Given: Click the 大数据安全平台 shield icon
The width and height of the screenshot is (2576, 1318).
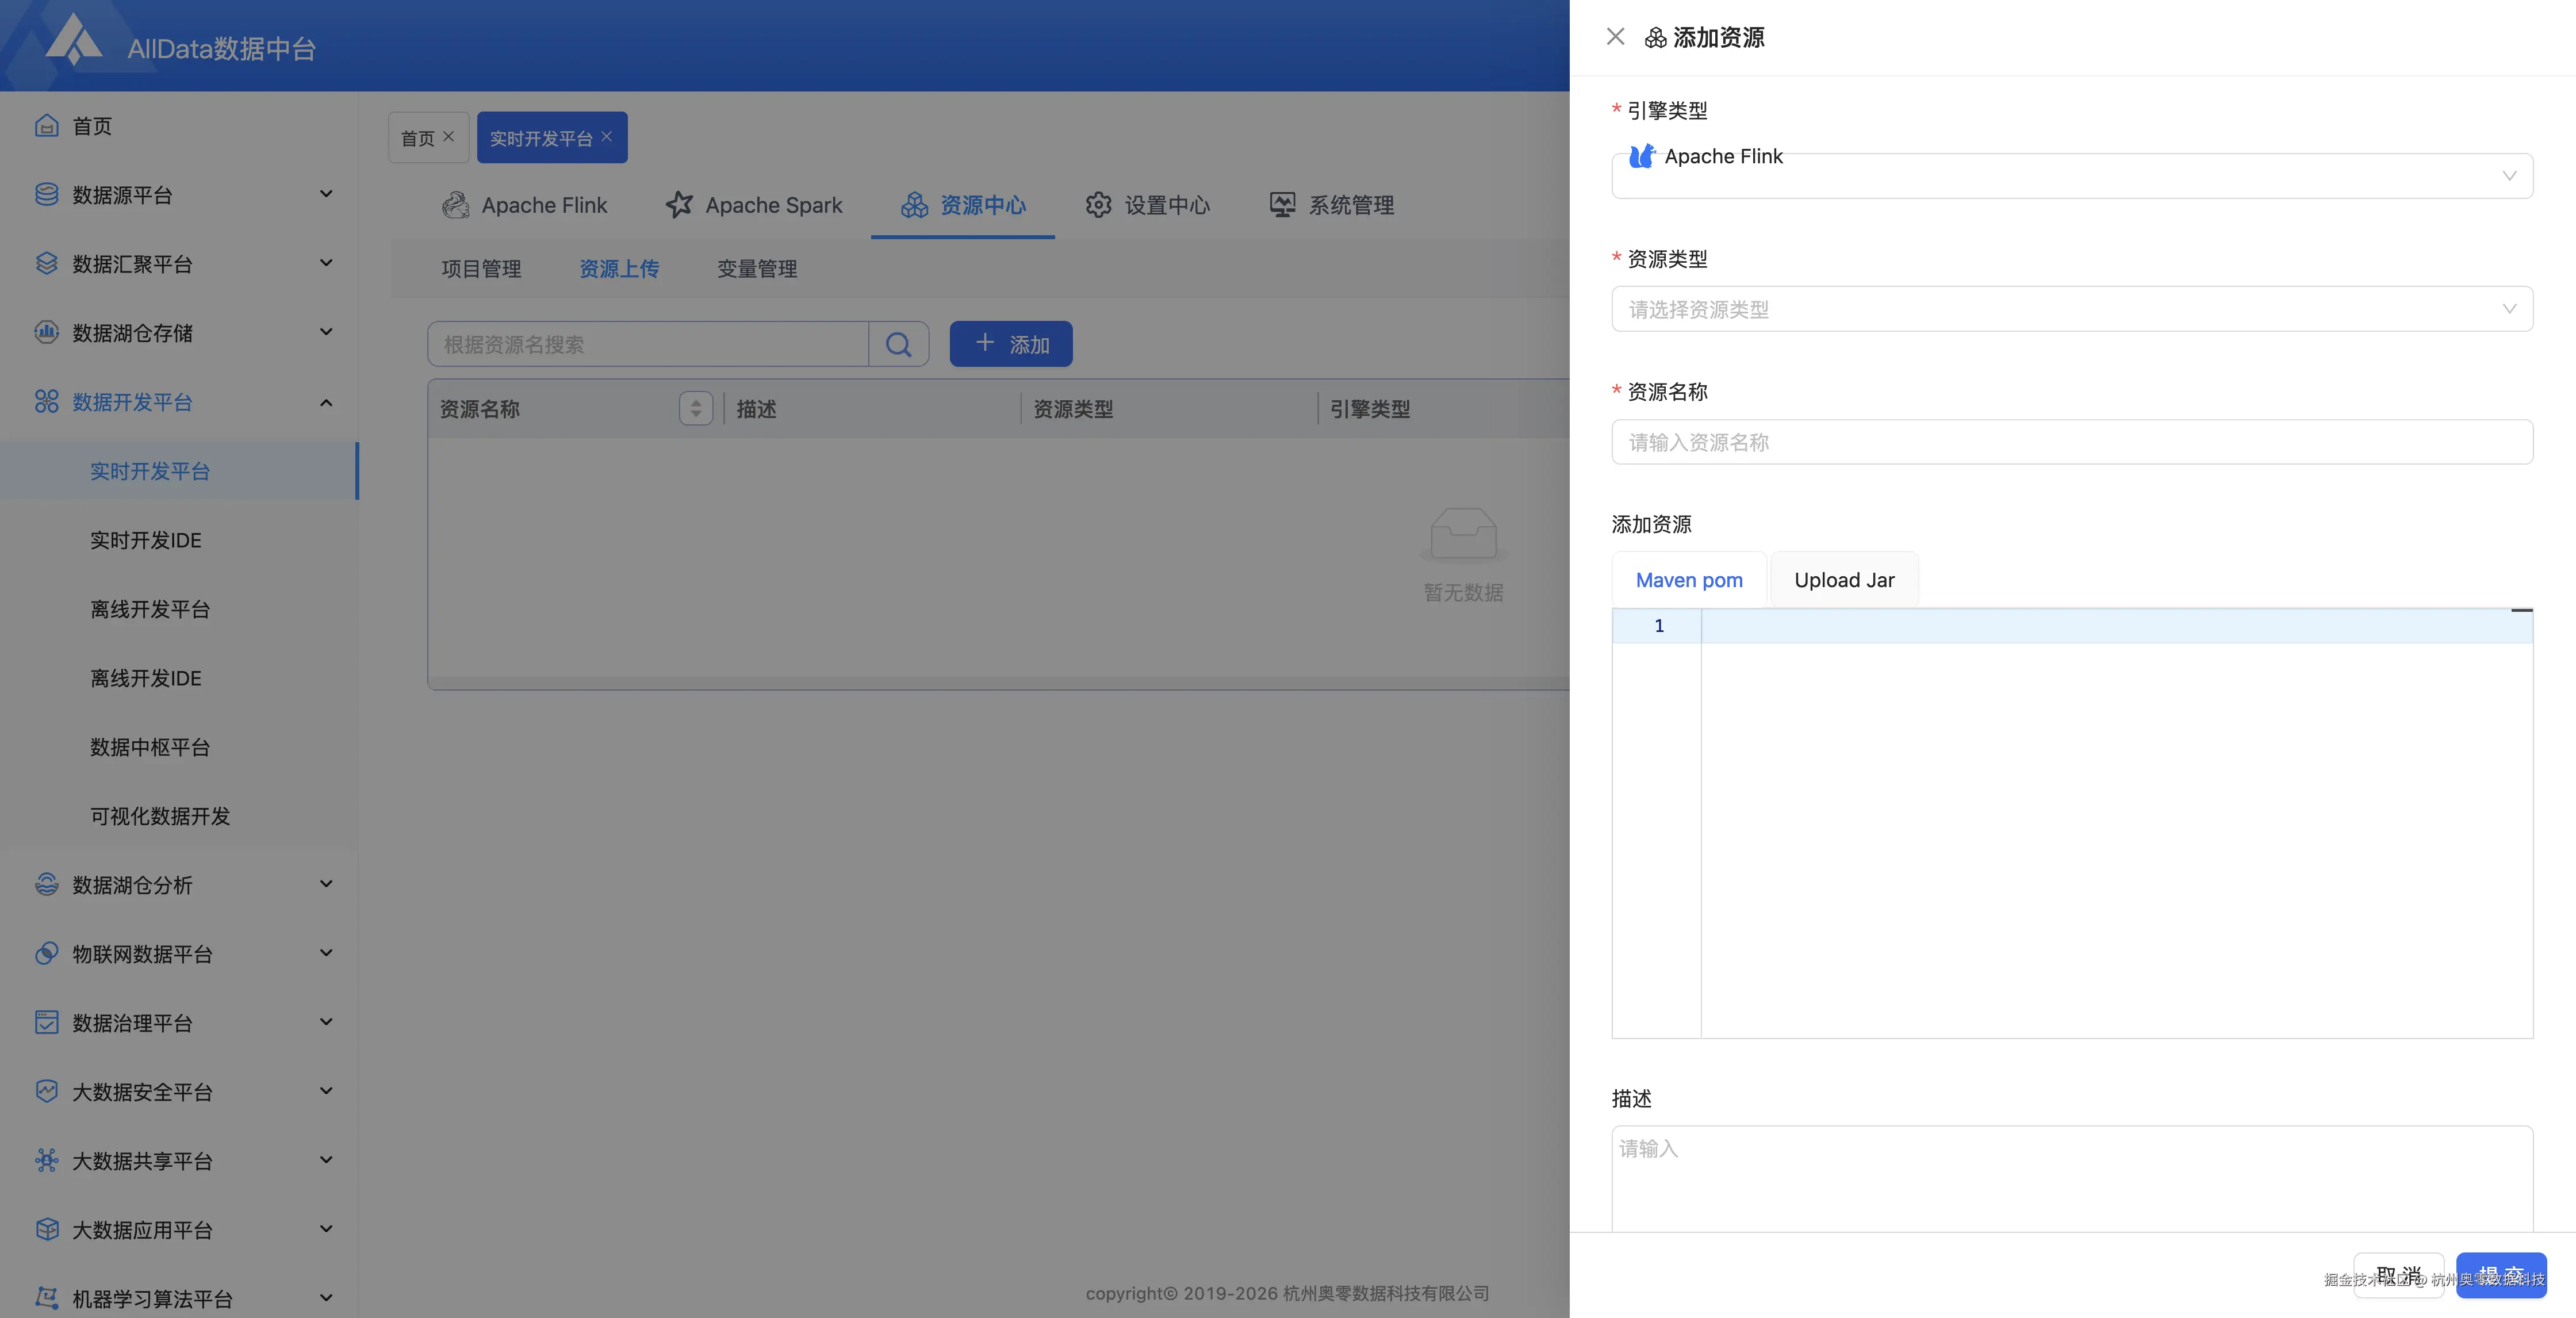Looking at the screenshot, I should tap(46, 1091).
